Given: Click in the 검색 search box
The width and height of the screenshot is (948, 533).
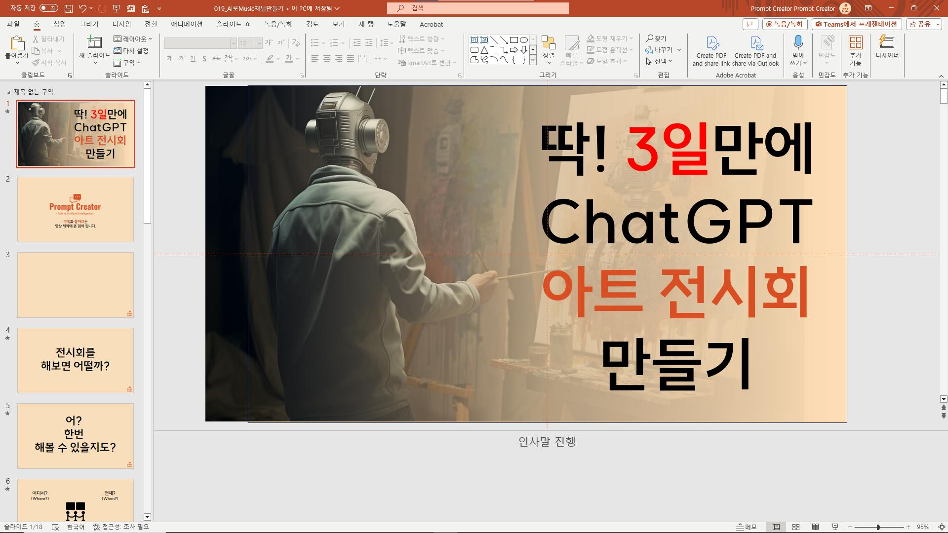Looking at the screenshot, I should point(478,8).
